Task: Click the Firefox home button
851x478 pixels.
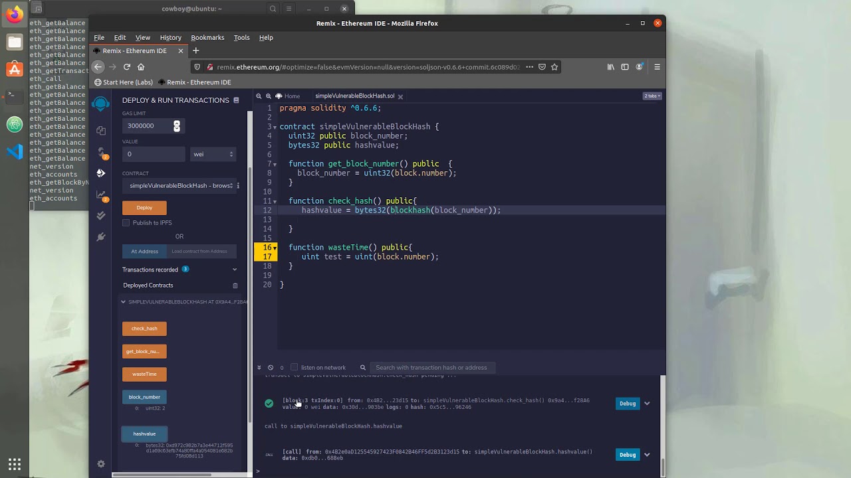Action: click(141, 66)
